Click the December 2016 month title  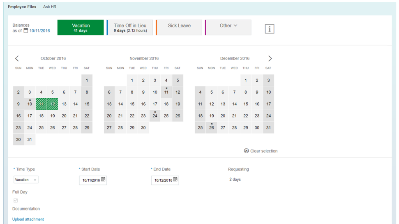[x=235, y=58]
